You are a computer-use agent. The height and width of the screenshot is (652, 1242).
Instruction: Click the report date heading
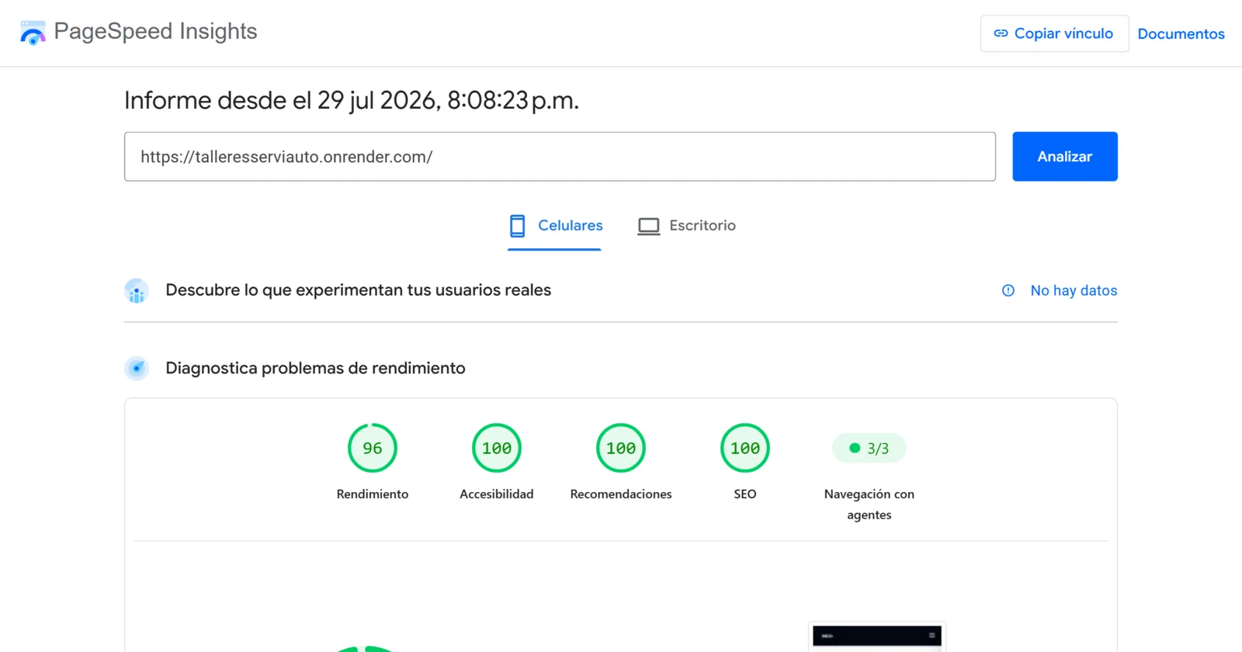[x=352, y=101]
